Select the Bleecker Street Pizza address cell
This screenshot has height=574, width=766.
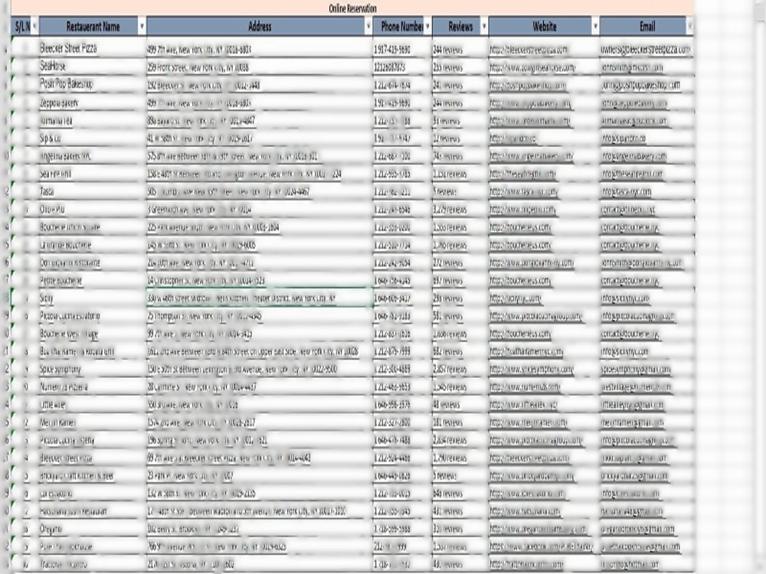[260, 49]
